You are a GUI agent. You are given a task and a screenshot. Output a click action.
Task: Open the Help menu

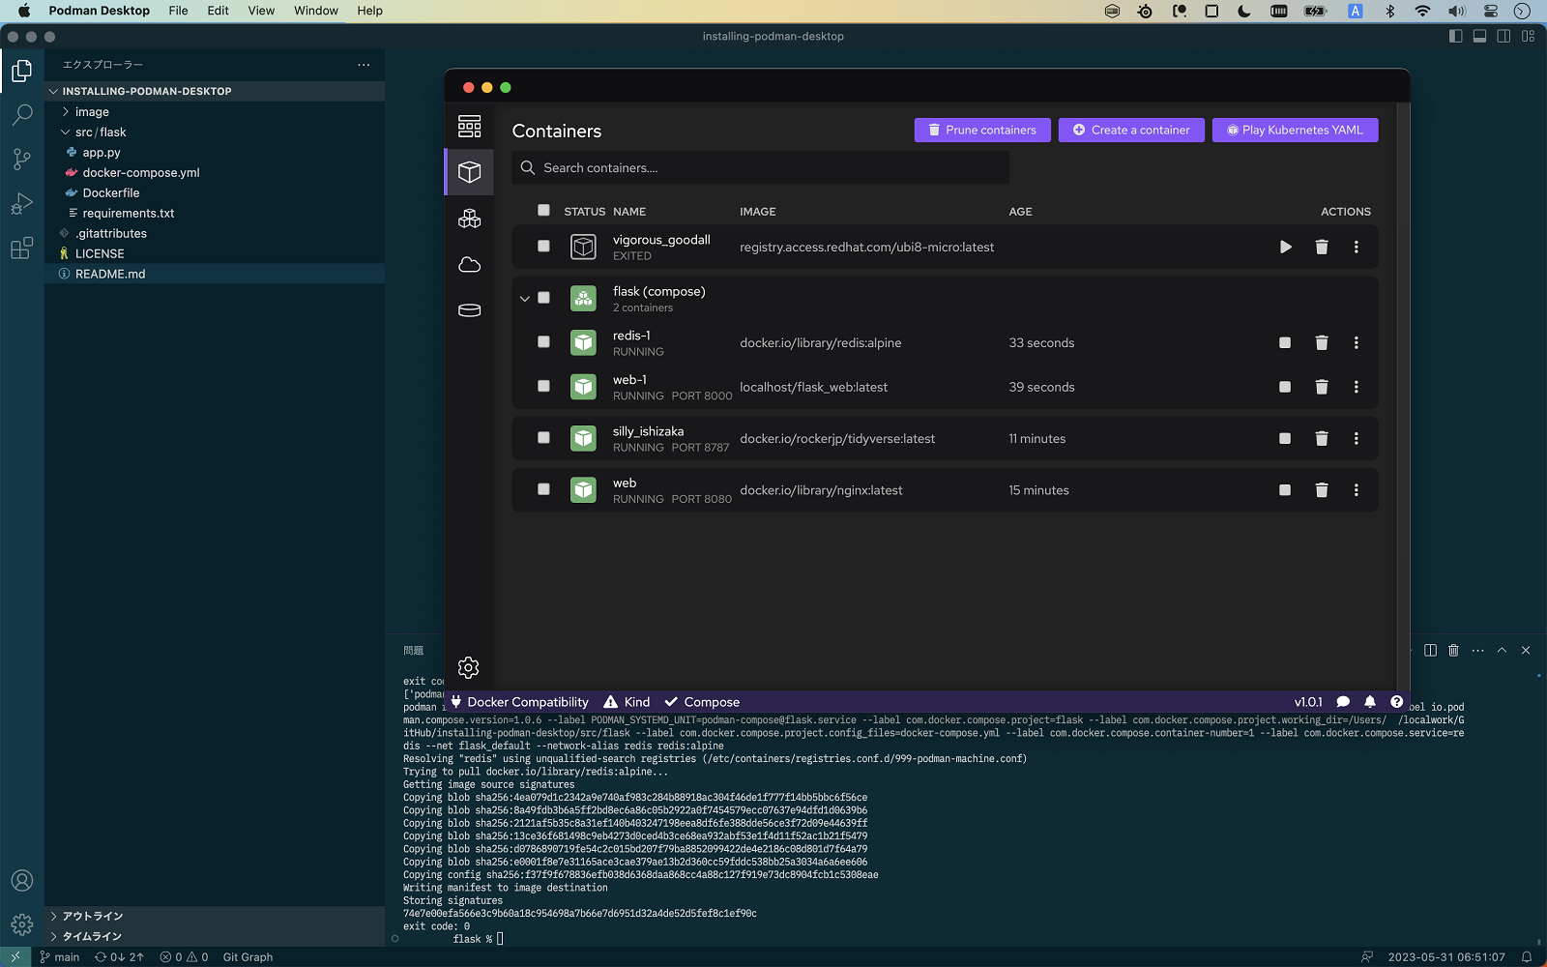(x=370, y=11)
